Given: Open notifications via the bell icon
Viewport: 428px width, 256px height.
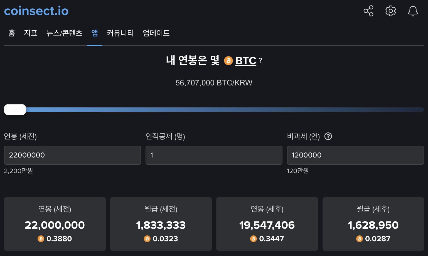Looking at the screenshot, I should [x=413, y=11].
